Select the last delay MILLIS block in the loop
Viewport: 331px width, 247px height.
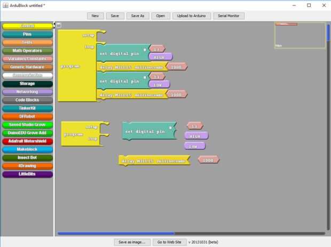click(131, 95)
